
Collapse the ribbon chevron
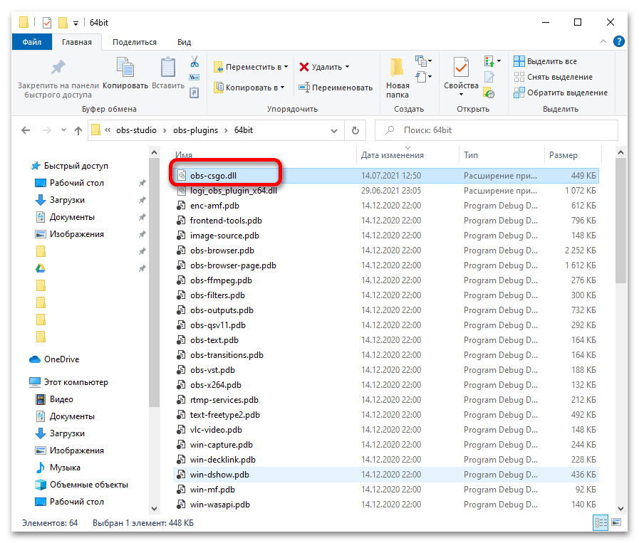[603, 41]
